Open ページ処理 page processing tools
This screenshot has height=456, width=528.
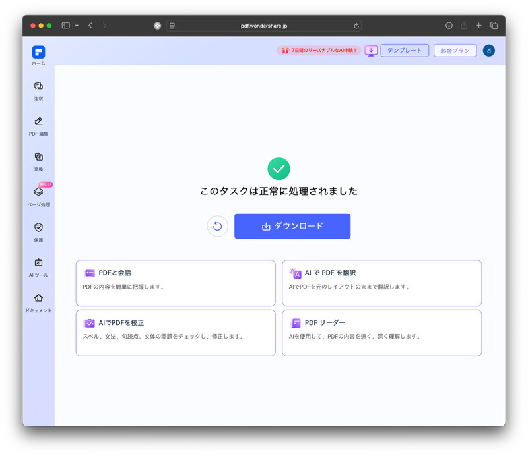coord(38,198)
